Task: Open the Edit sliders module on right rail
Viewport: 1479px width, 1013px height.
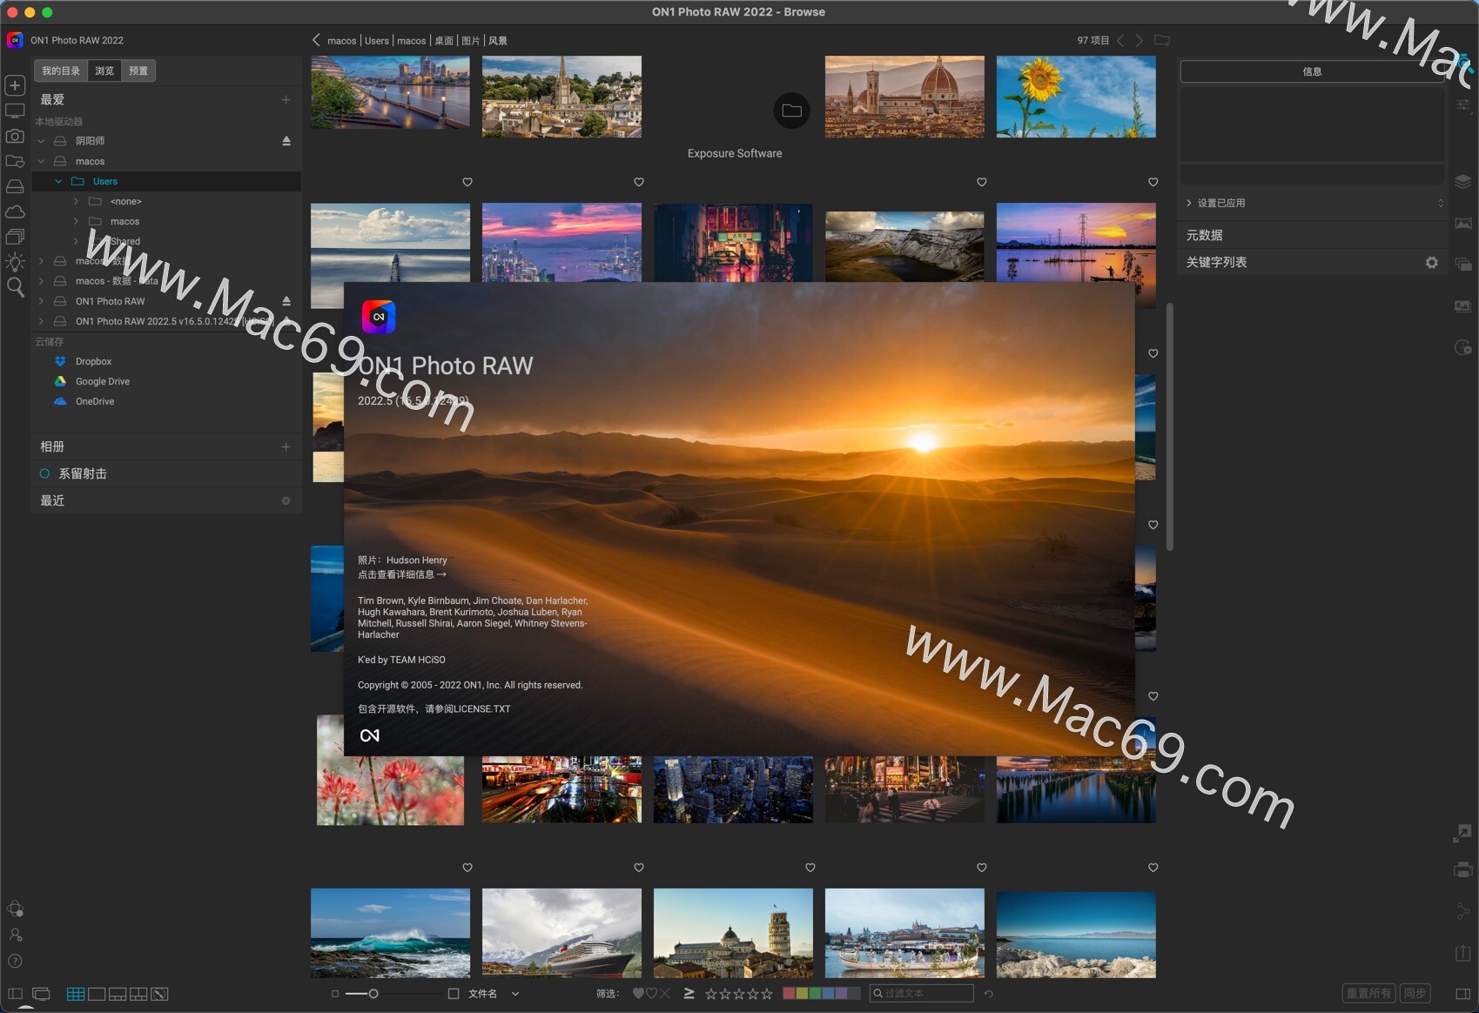Action: [1463, 104]
